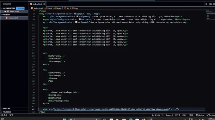The image size is (215, 120).
Task: Click the 'HTML' dd item on line 37
Action: [55, 95]
